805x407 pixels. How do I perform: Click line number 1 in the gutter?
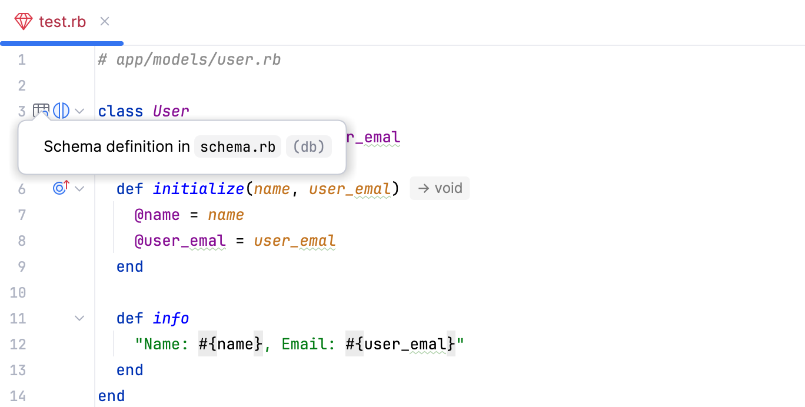click(22, 59)
